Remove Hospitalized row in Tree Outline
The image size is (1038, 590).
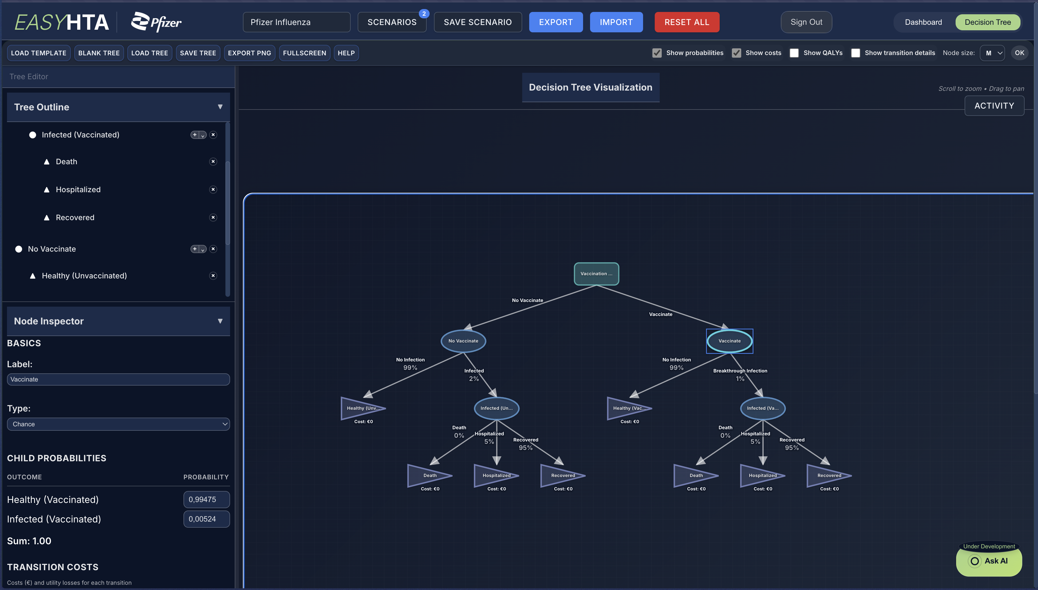tap(213, 190)
